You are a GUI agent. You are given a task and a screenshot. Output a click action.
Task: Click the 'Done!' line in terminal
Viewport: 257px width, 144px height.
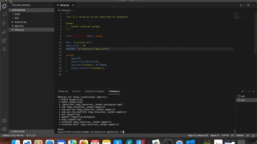coord(61,129)
